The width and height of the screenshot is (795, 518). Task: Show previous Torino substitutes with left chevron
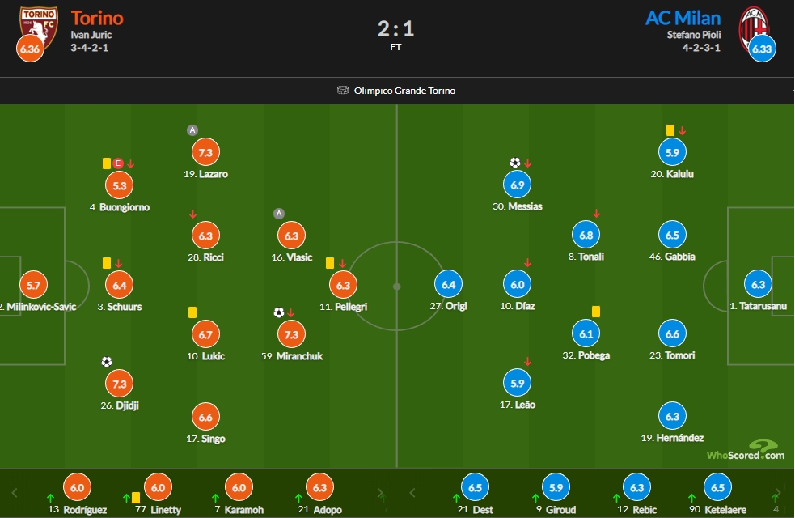pos(15,493)
